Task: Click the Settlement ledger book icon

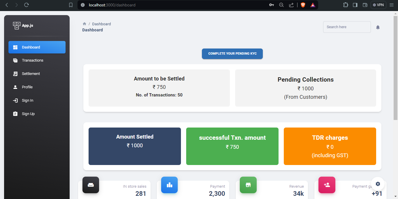Action: tap(15, 73)
